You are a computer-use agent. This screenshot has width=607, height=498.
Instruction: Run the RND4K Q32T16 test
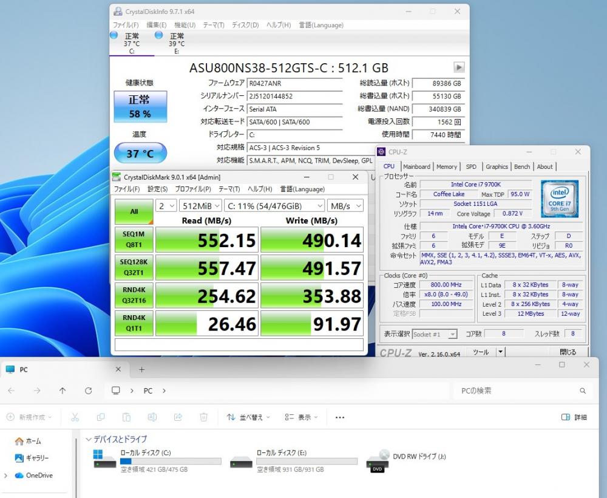click(134, 295)
